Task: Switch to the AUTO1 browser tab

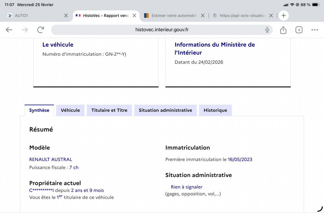Action: [32, 16]
